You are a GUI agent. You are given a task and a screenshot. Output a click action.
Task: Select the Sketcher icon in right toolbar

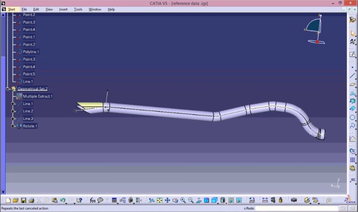point(352,54)
